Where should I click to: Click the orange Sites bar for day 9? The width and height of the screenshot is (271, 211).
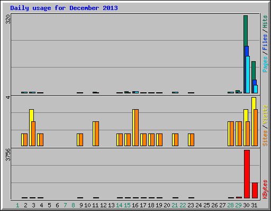click(81, 140)
